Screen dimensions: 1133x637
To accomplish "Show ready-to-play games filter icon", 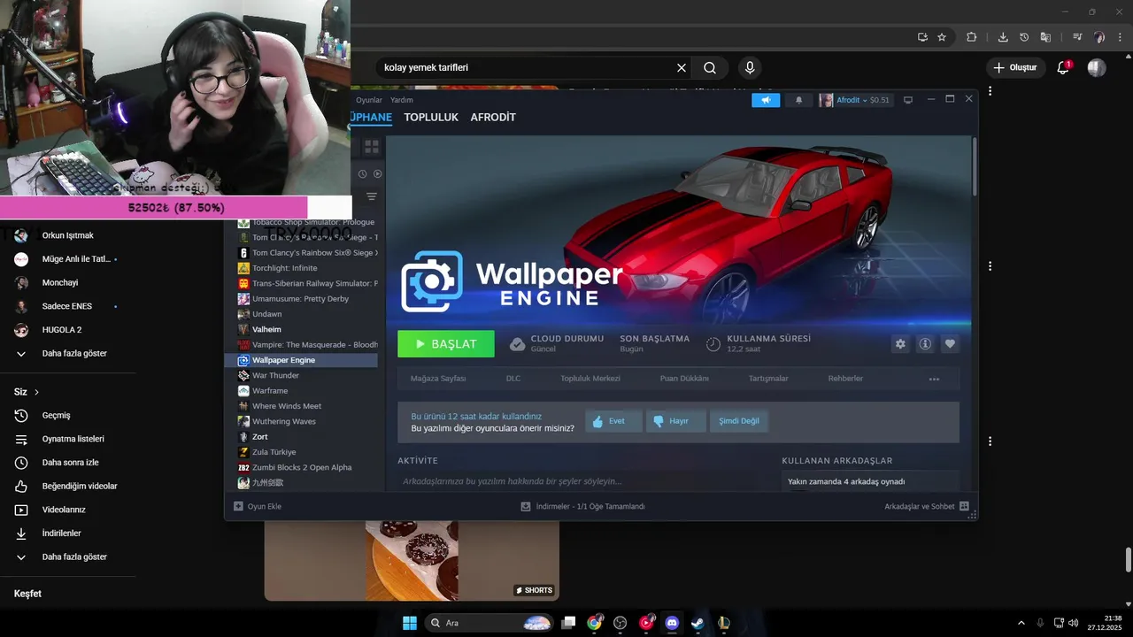I will coord(377,174).
